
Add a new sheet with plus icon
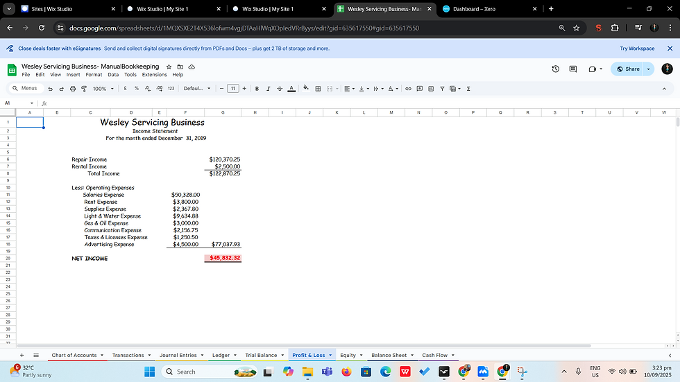tap(22, 355)
